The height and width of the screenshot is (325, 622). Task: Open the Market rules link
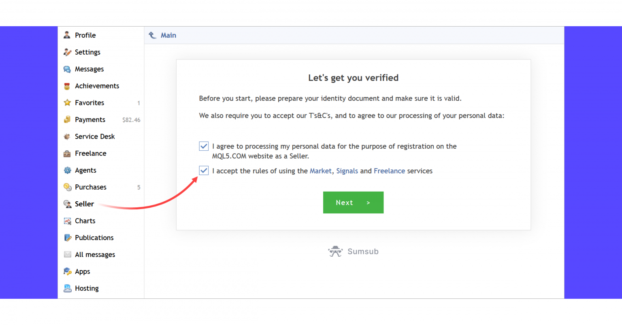coord(321,171)
